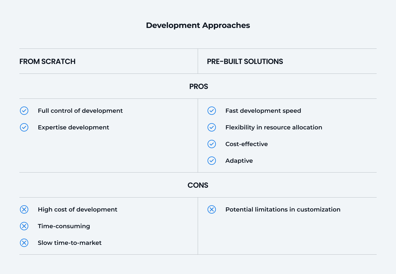
Task: Click the Cost-effective text item
Action: 247,144
